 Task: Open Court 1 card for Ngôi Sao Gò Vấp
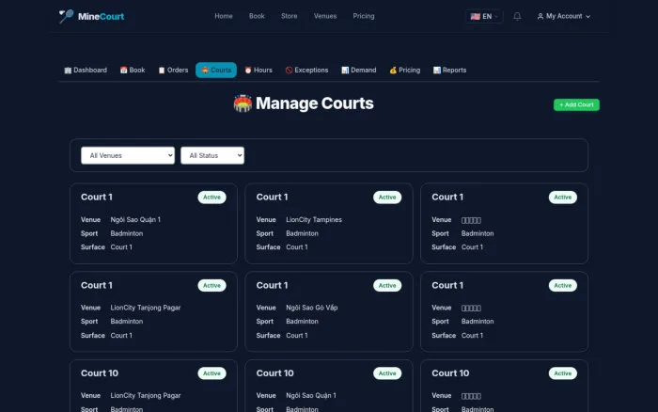(329, 311)
